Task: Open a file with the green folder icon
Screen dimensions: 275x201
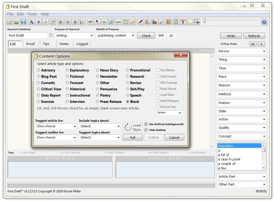Action: click(x=16, y=22)
